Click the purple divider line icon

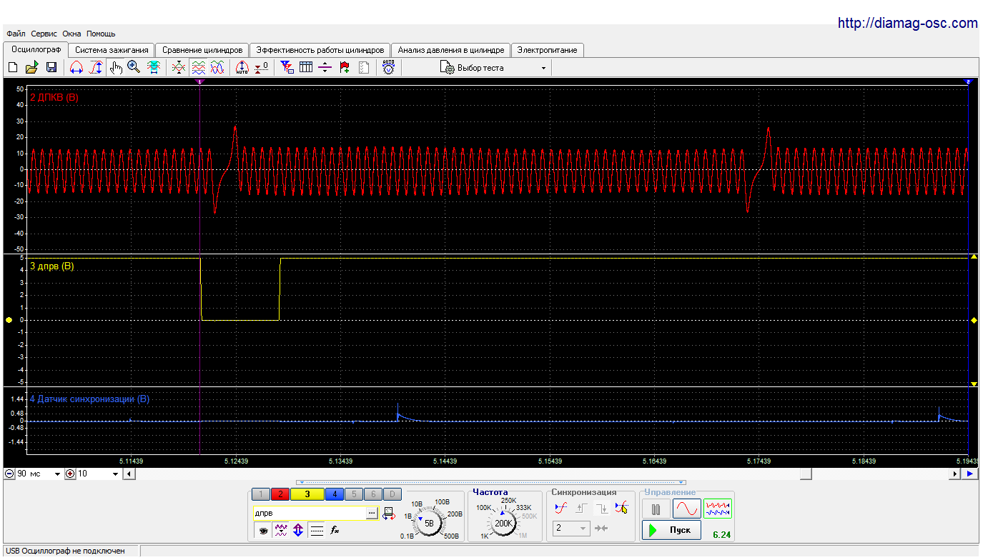(x=325, y=68)
